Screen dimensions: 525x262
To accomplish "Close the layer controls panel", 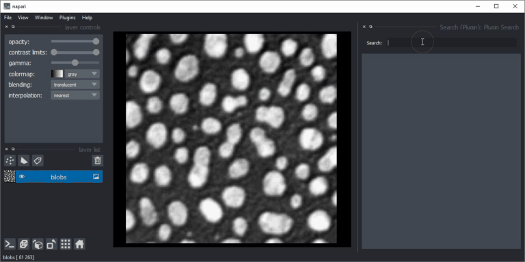I will 6,27.
